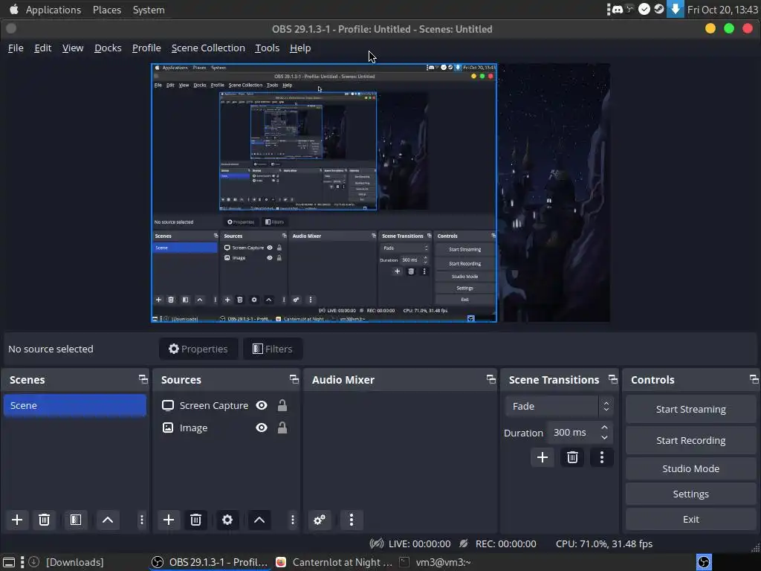
Task: Open the Profile menu
Action: (x=146, y=48)
